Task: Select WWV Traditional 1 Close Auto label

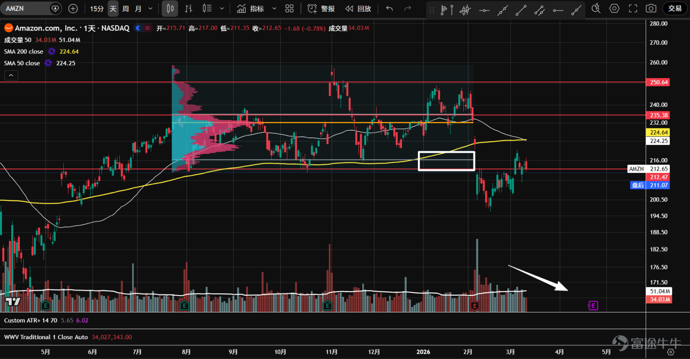Action: coord(46,337)
